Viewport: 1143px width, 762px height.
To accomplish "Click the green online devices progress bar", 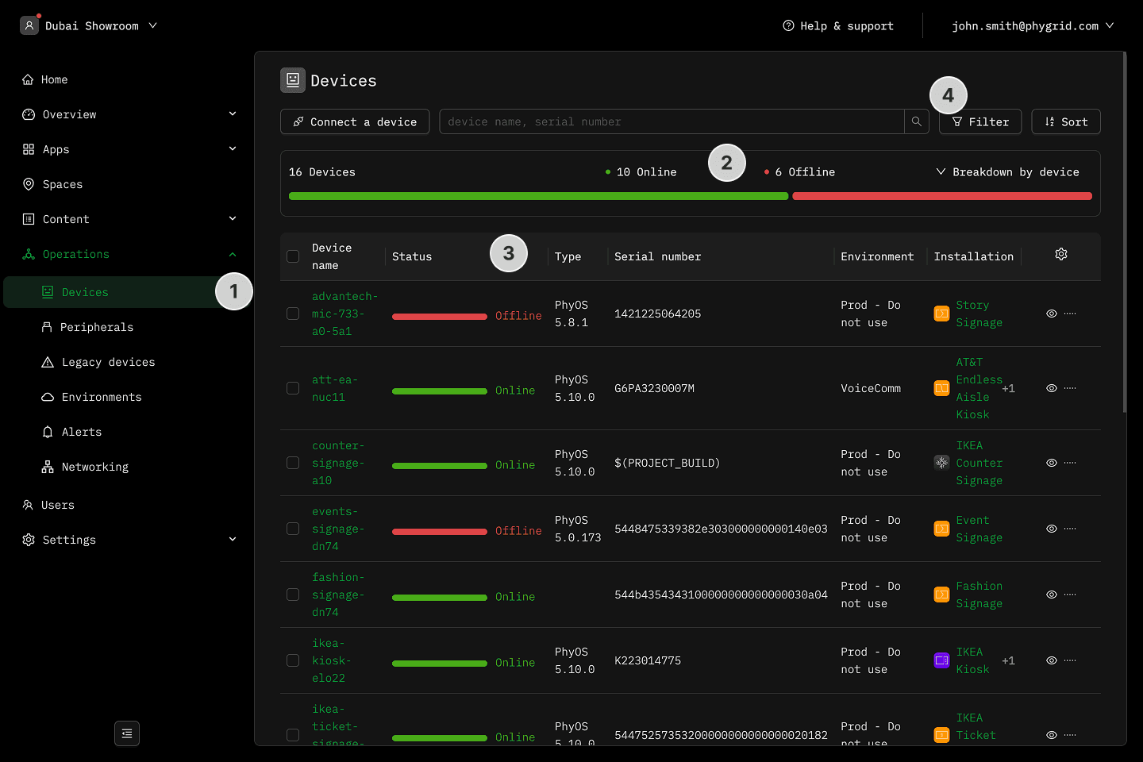I will [538, 196].
